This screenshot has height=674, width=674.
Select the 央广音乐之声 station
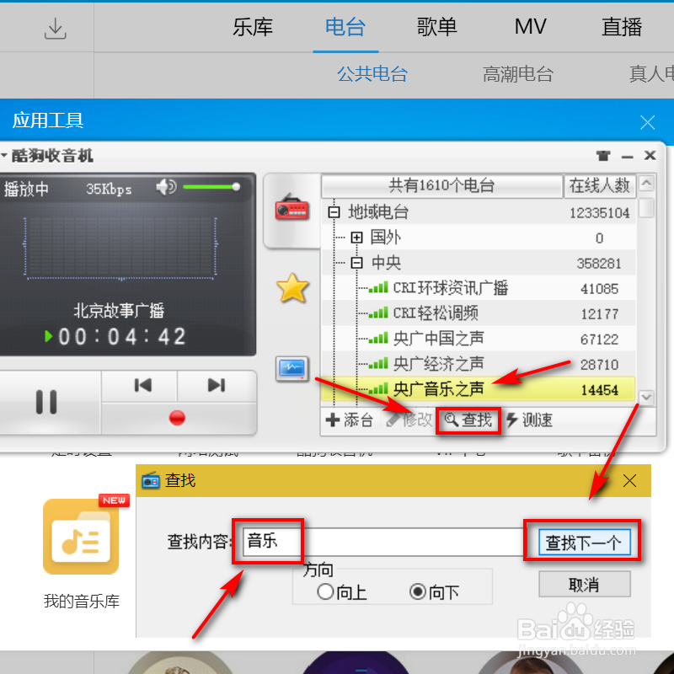point(438,389)
